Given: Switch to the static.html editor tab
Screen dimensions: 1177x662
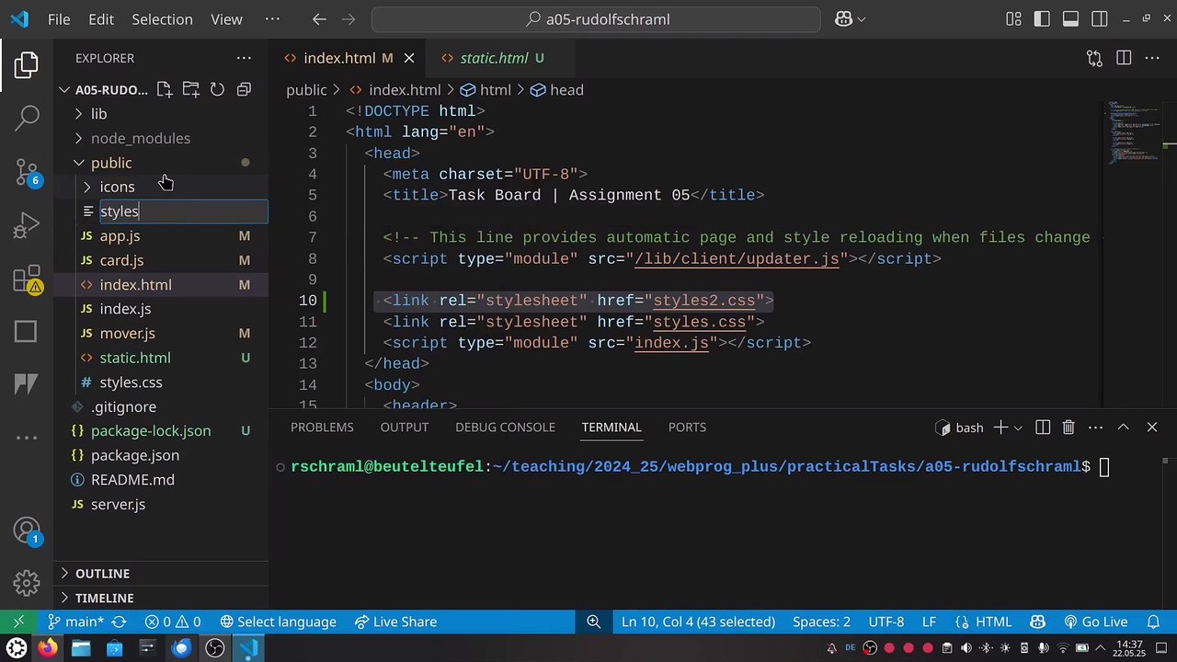Looking at the screenshot, I should tap(494, 58).
